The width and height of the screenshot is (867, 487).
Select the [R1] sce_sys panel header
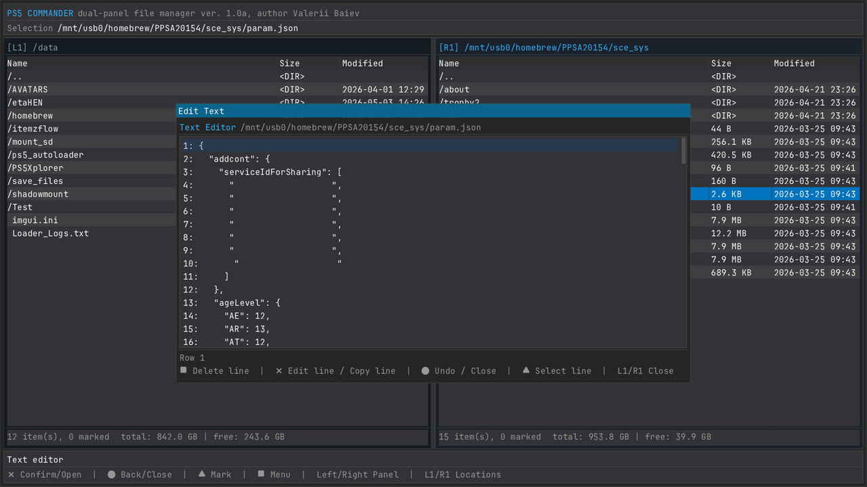pos(650,47)
